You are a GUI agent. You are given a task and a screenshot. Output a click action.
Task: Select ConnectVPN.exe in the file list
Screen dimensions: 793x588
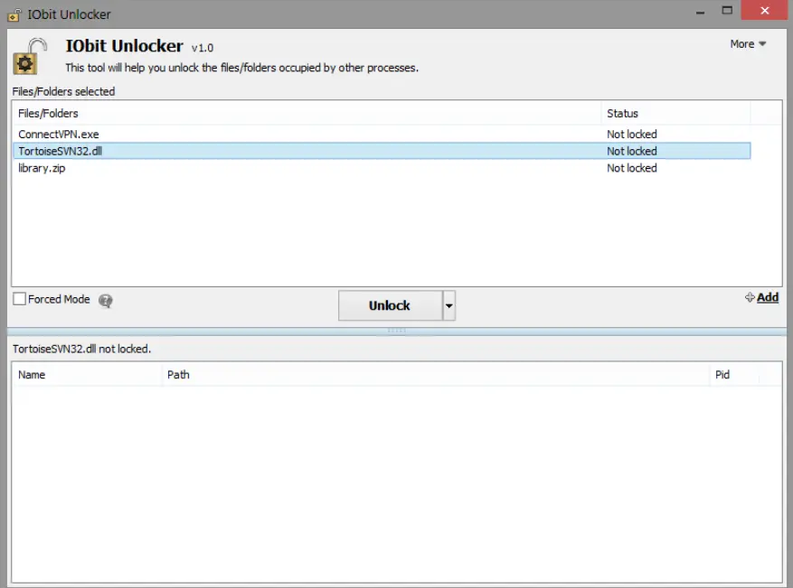[x=59, y=134]
